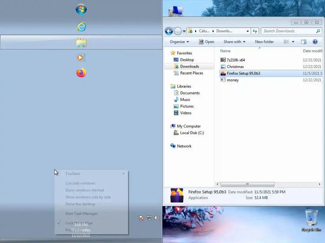Click the Open toolbar button

tap(207, 42)
